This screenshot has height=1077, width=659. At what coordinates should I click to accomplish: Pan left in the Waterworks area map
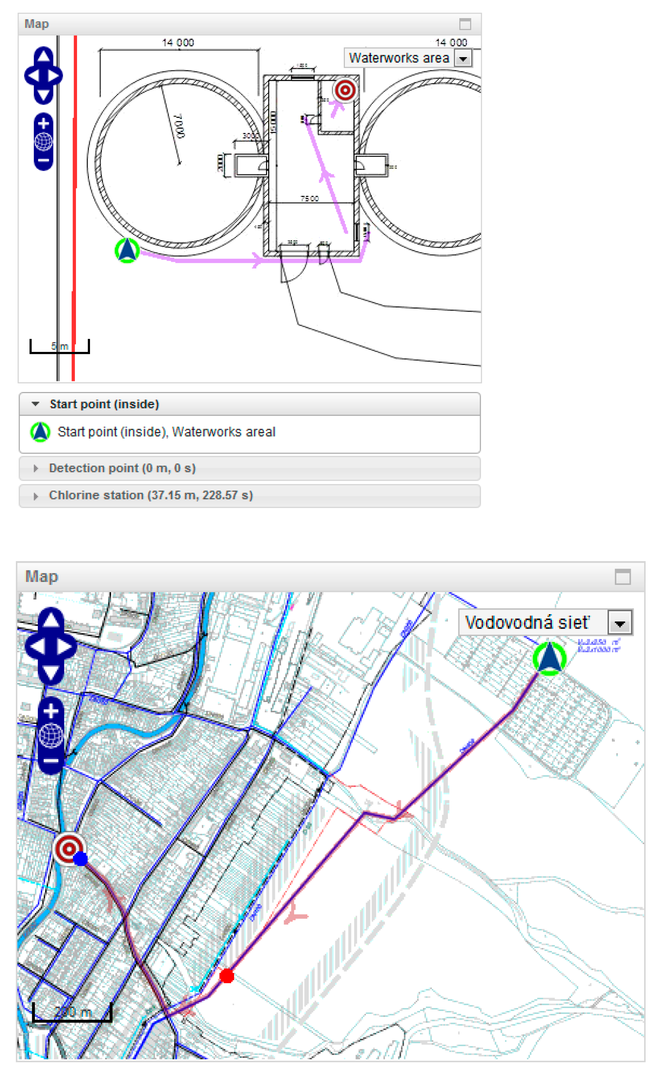pyautogui.click(x=32, y=76)
